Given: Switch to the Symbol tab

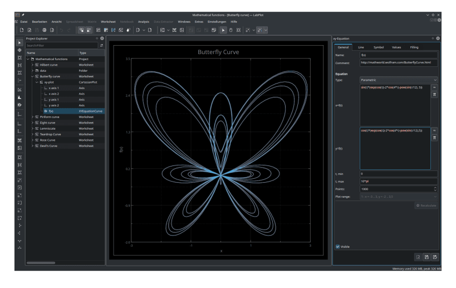Looking at the screenshot, I should point(378,47).
